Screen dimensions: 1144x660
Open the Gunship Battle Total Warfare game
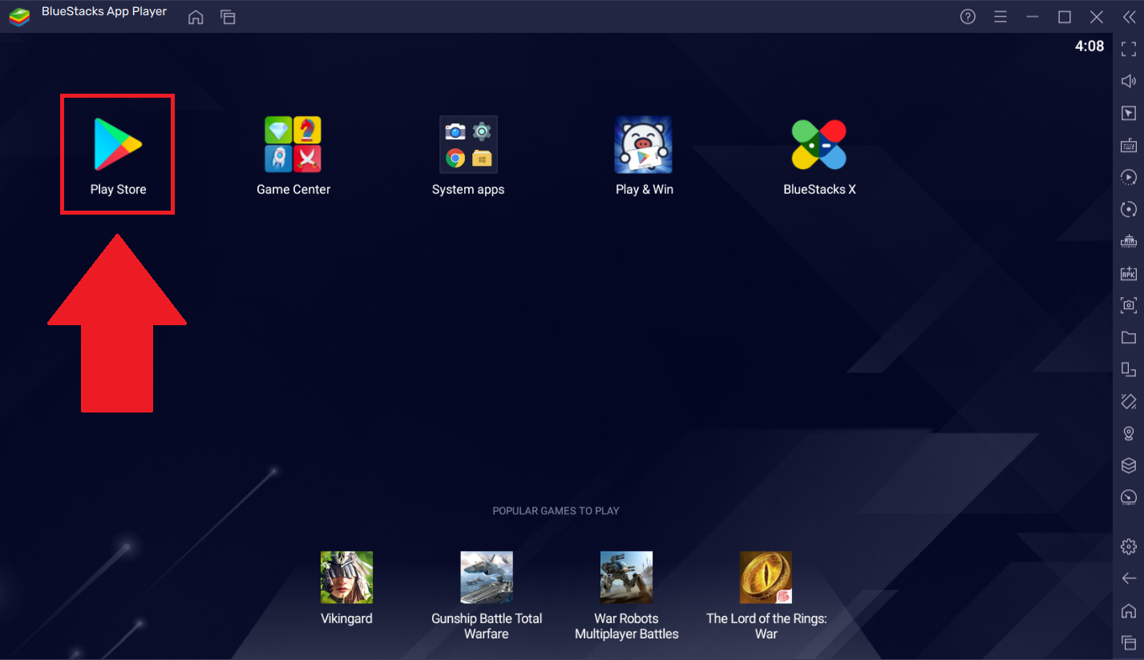point(487,595)
